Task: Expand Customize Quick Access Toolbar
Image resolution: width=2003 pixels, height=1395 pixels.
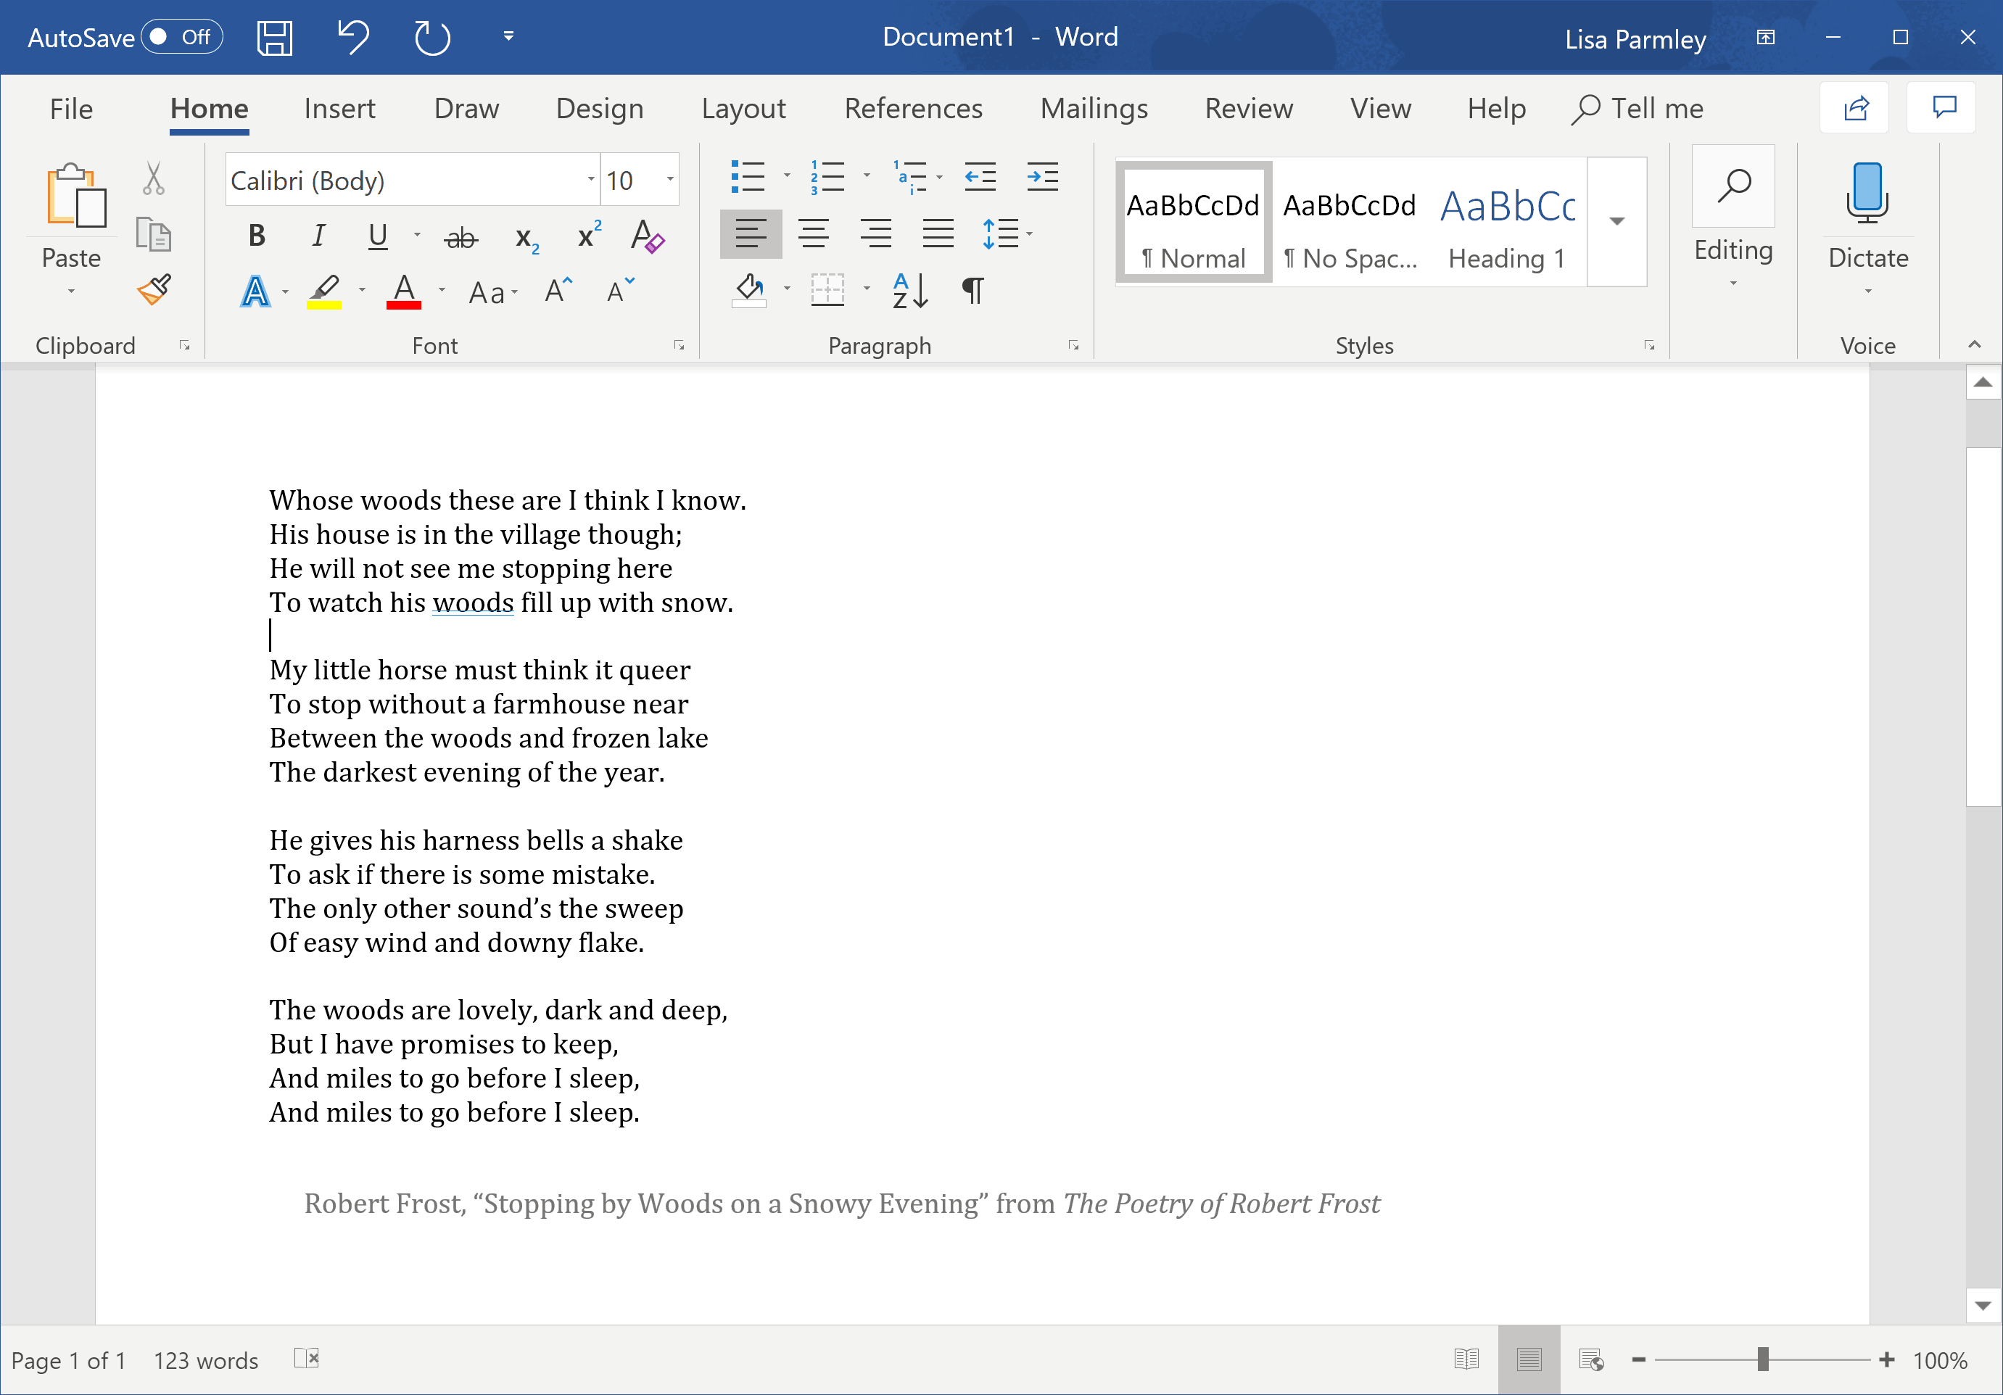Action: tap(508, 37)
